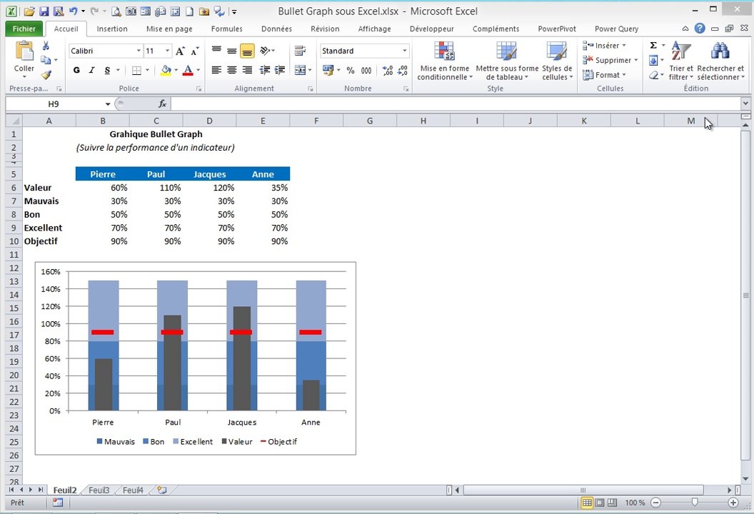754x514 pixels.
Task: Click the horizontal scrollbar thumb
Action: [583, 490]
